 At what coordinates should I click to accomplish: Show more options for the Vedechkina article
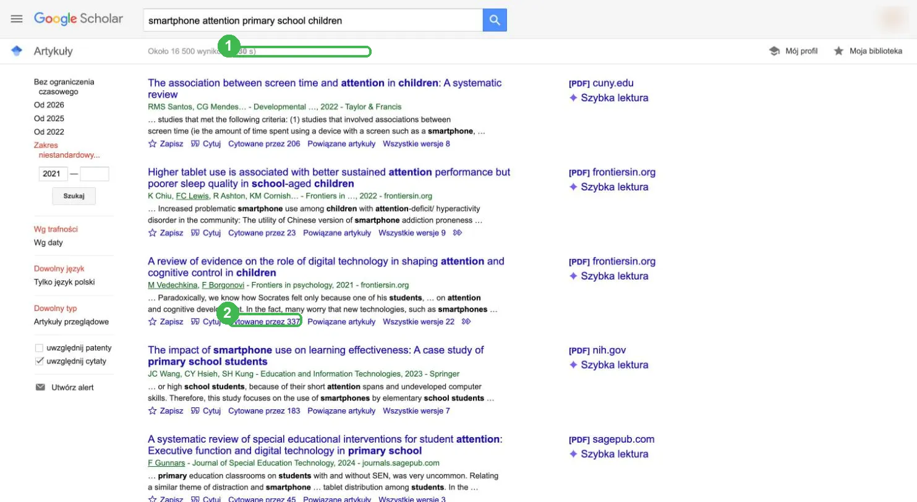pos(467,322)
